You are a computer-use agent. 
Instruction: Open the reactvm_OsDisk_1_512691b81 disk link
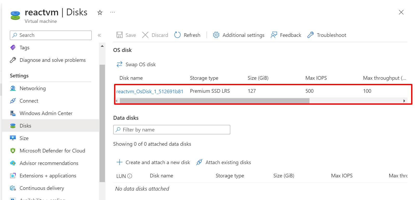click(150, 91)
